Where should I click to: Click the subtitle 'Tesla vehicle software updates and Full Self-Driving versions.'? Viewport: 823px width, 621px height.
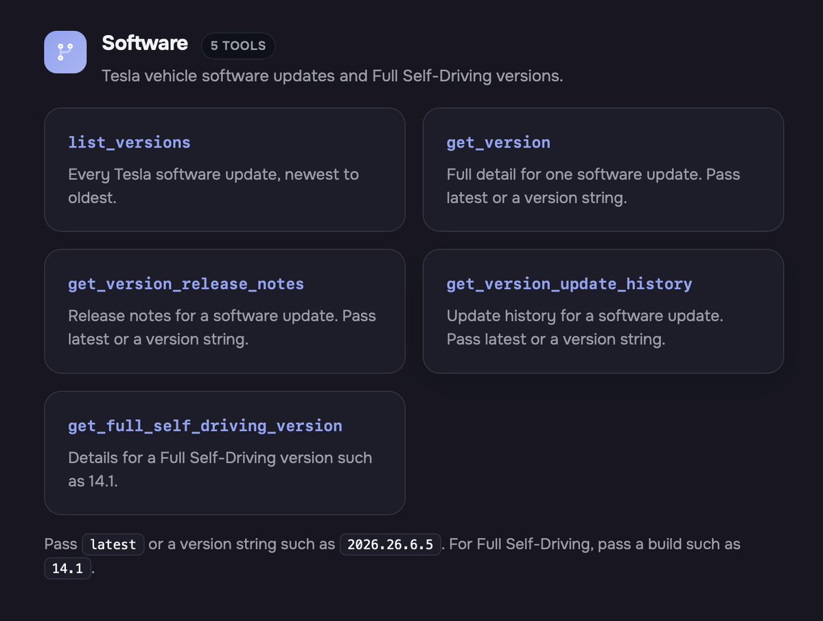tap(332, 76)
